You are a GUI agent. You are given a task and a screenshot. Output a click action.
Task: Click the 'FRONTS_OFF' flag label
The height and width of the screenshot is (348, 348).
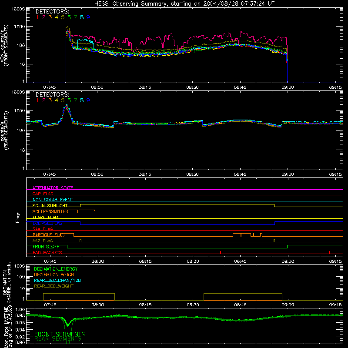click(x=46, y=247)
